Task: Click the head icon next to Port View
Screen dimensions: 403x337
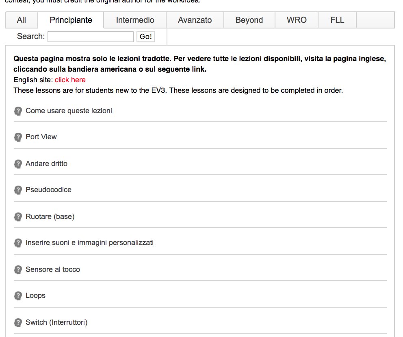Action: 18,137
